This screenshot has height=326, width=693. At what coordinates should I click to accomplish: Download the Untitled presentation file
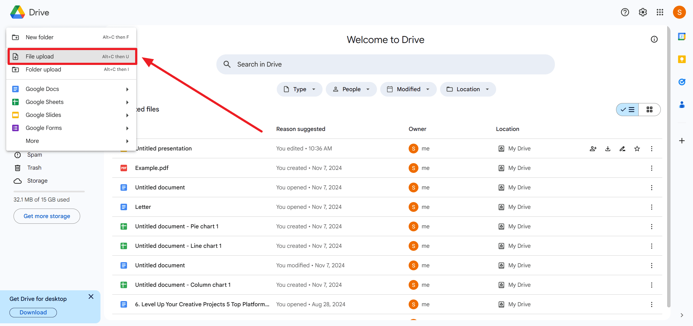click(608, 149)
